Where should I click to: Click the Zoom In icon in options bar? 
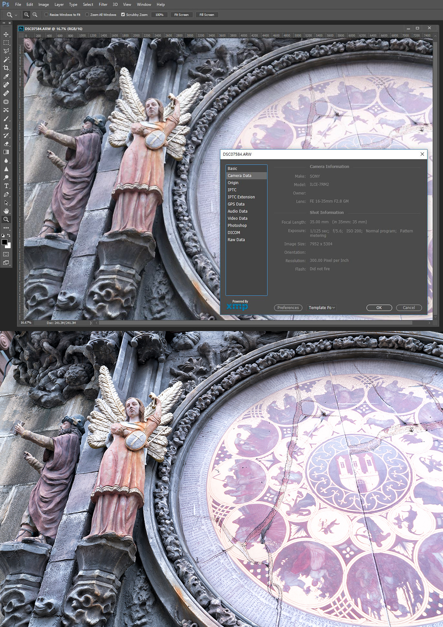(27, 15)
